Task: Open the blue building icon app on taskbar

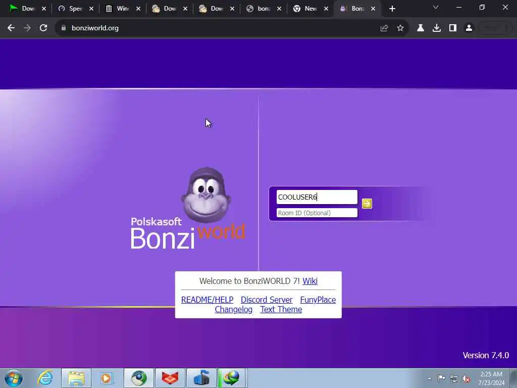Action: pos(201,378)
